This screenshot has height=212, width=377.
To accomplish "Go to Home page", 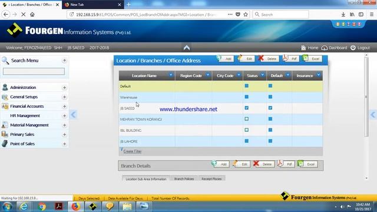I will 310,48.
